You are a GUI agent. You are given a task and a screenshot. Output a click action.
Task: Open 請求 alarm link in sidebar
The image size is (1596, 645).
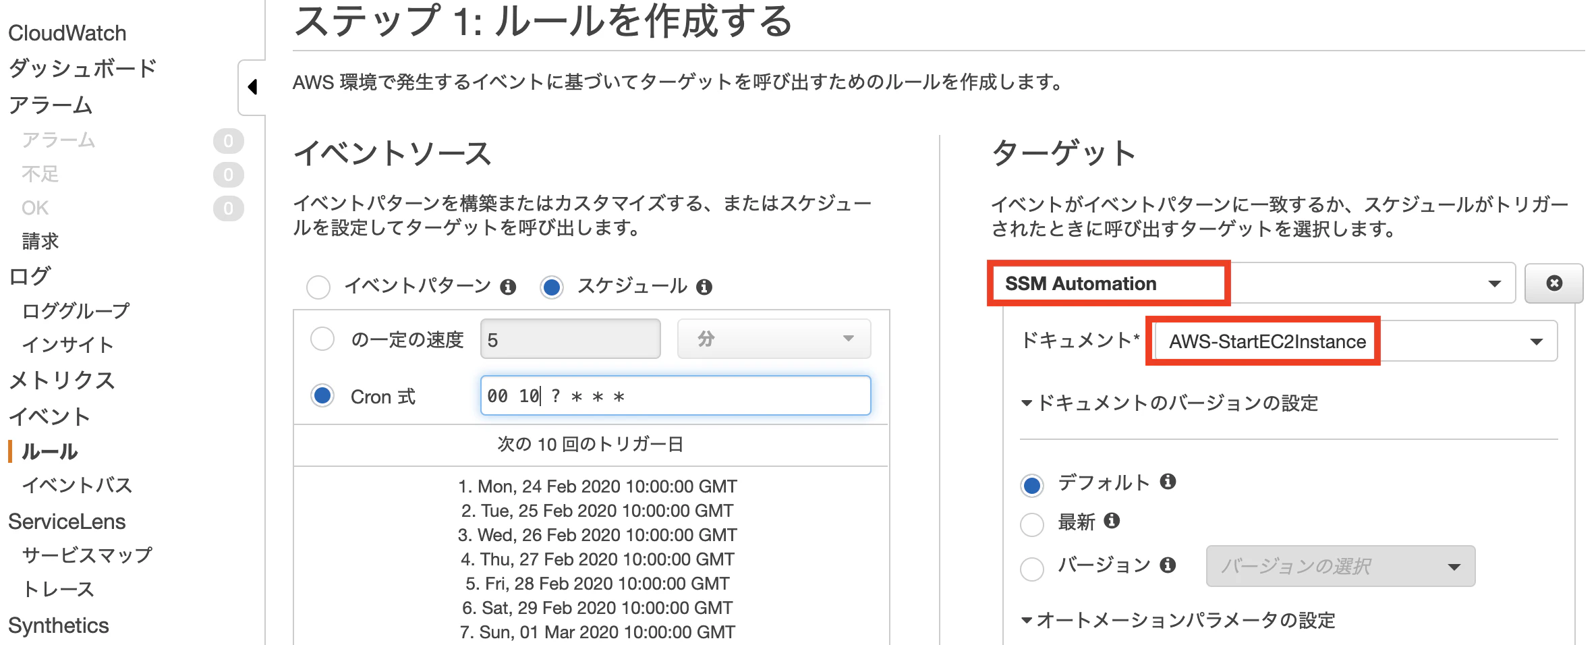40,241
